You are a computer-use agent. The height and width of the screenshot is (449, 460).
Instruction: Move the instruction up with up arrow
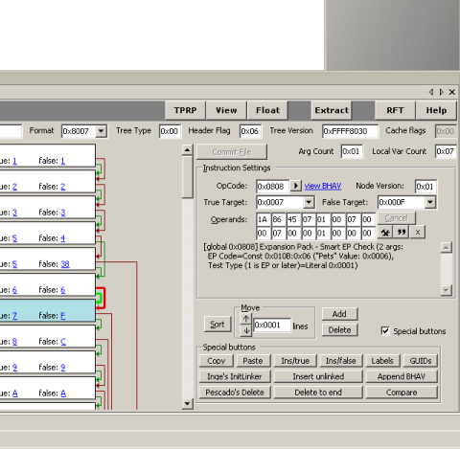click(246, 319)
